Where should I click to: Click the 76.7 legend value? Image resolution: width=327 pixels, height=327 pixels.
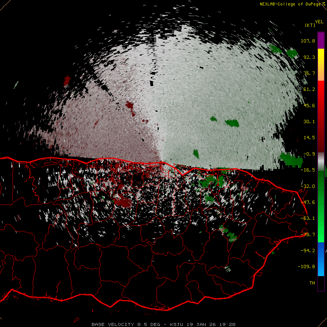pos(309,73)
